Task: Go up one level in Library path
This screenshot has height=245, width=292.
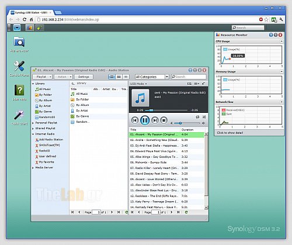Action: click(x=73, y=84)
